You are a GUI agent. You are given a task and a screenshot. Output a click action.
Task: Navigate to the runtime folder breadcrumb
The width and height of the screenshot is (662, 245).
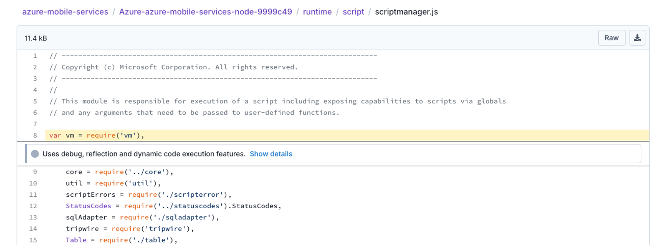click(x=317, y=12)
